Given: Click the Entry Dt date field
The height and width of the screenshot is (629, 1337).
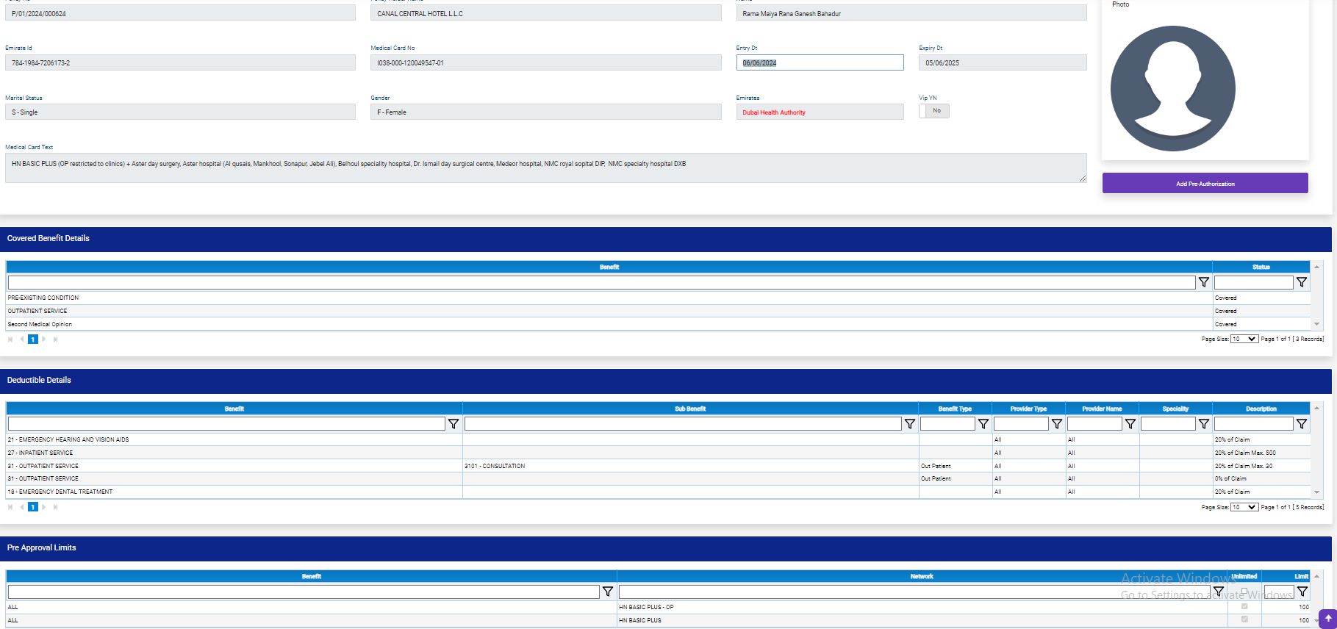Looking at the screenshot, I should coord(820,63).
